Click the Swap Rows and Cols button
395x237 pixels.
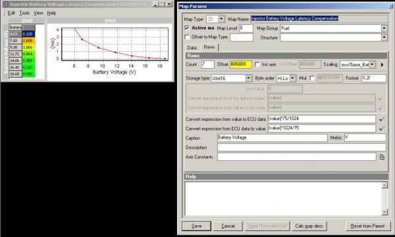[x=267, y=226]
